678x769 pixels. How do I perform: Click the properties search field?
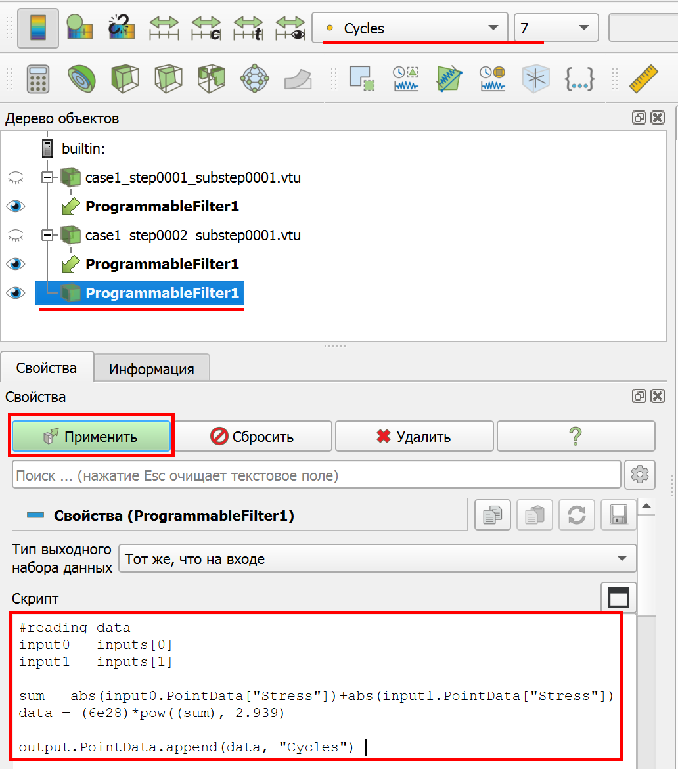pos(317,475)
